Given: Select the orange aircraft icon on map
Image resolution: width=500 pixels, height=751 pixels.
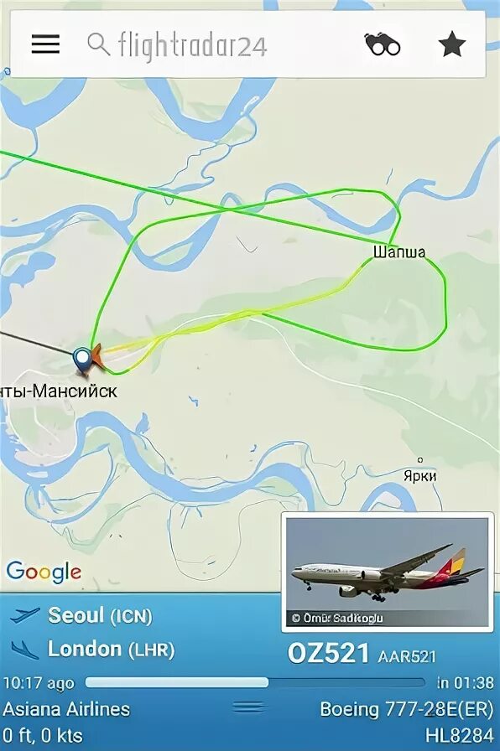Looking at the screenshot, I should (x=97, y=356).
